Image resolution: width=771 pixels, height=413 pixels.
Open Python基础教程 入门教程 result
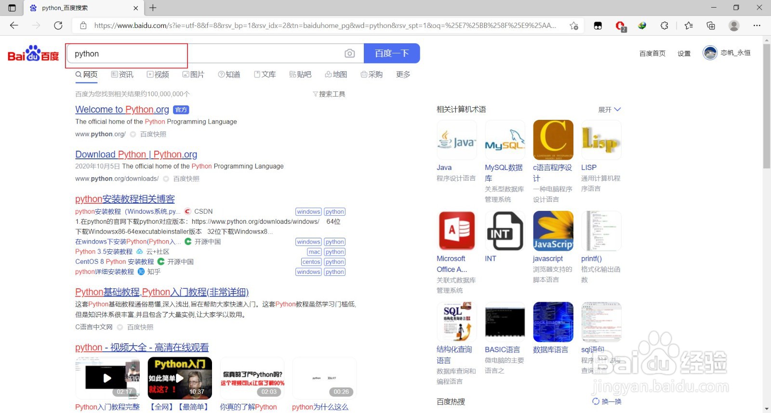(x=162, y=292)
